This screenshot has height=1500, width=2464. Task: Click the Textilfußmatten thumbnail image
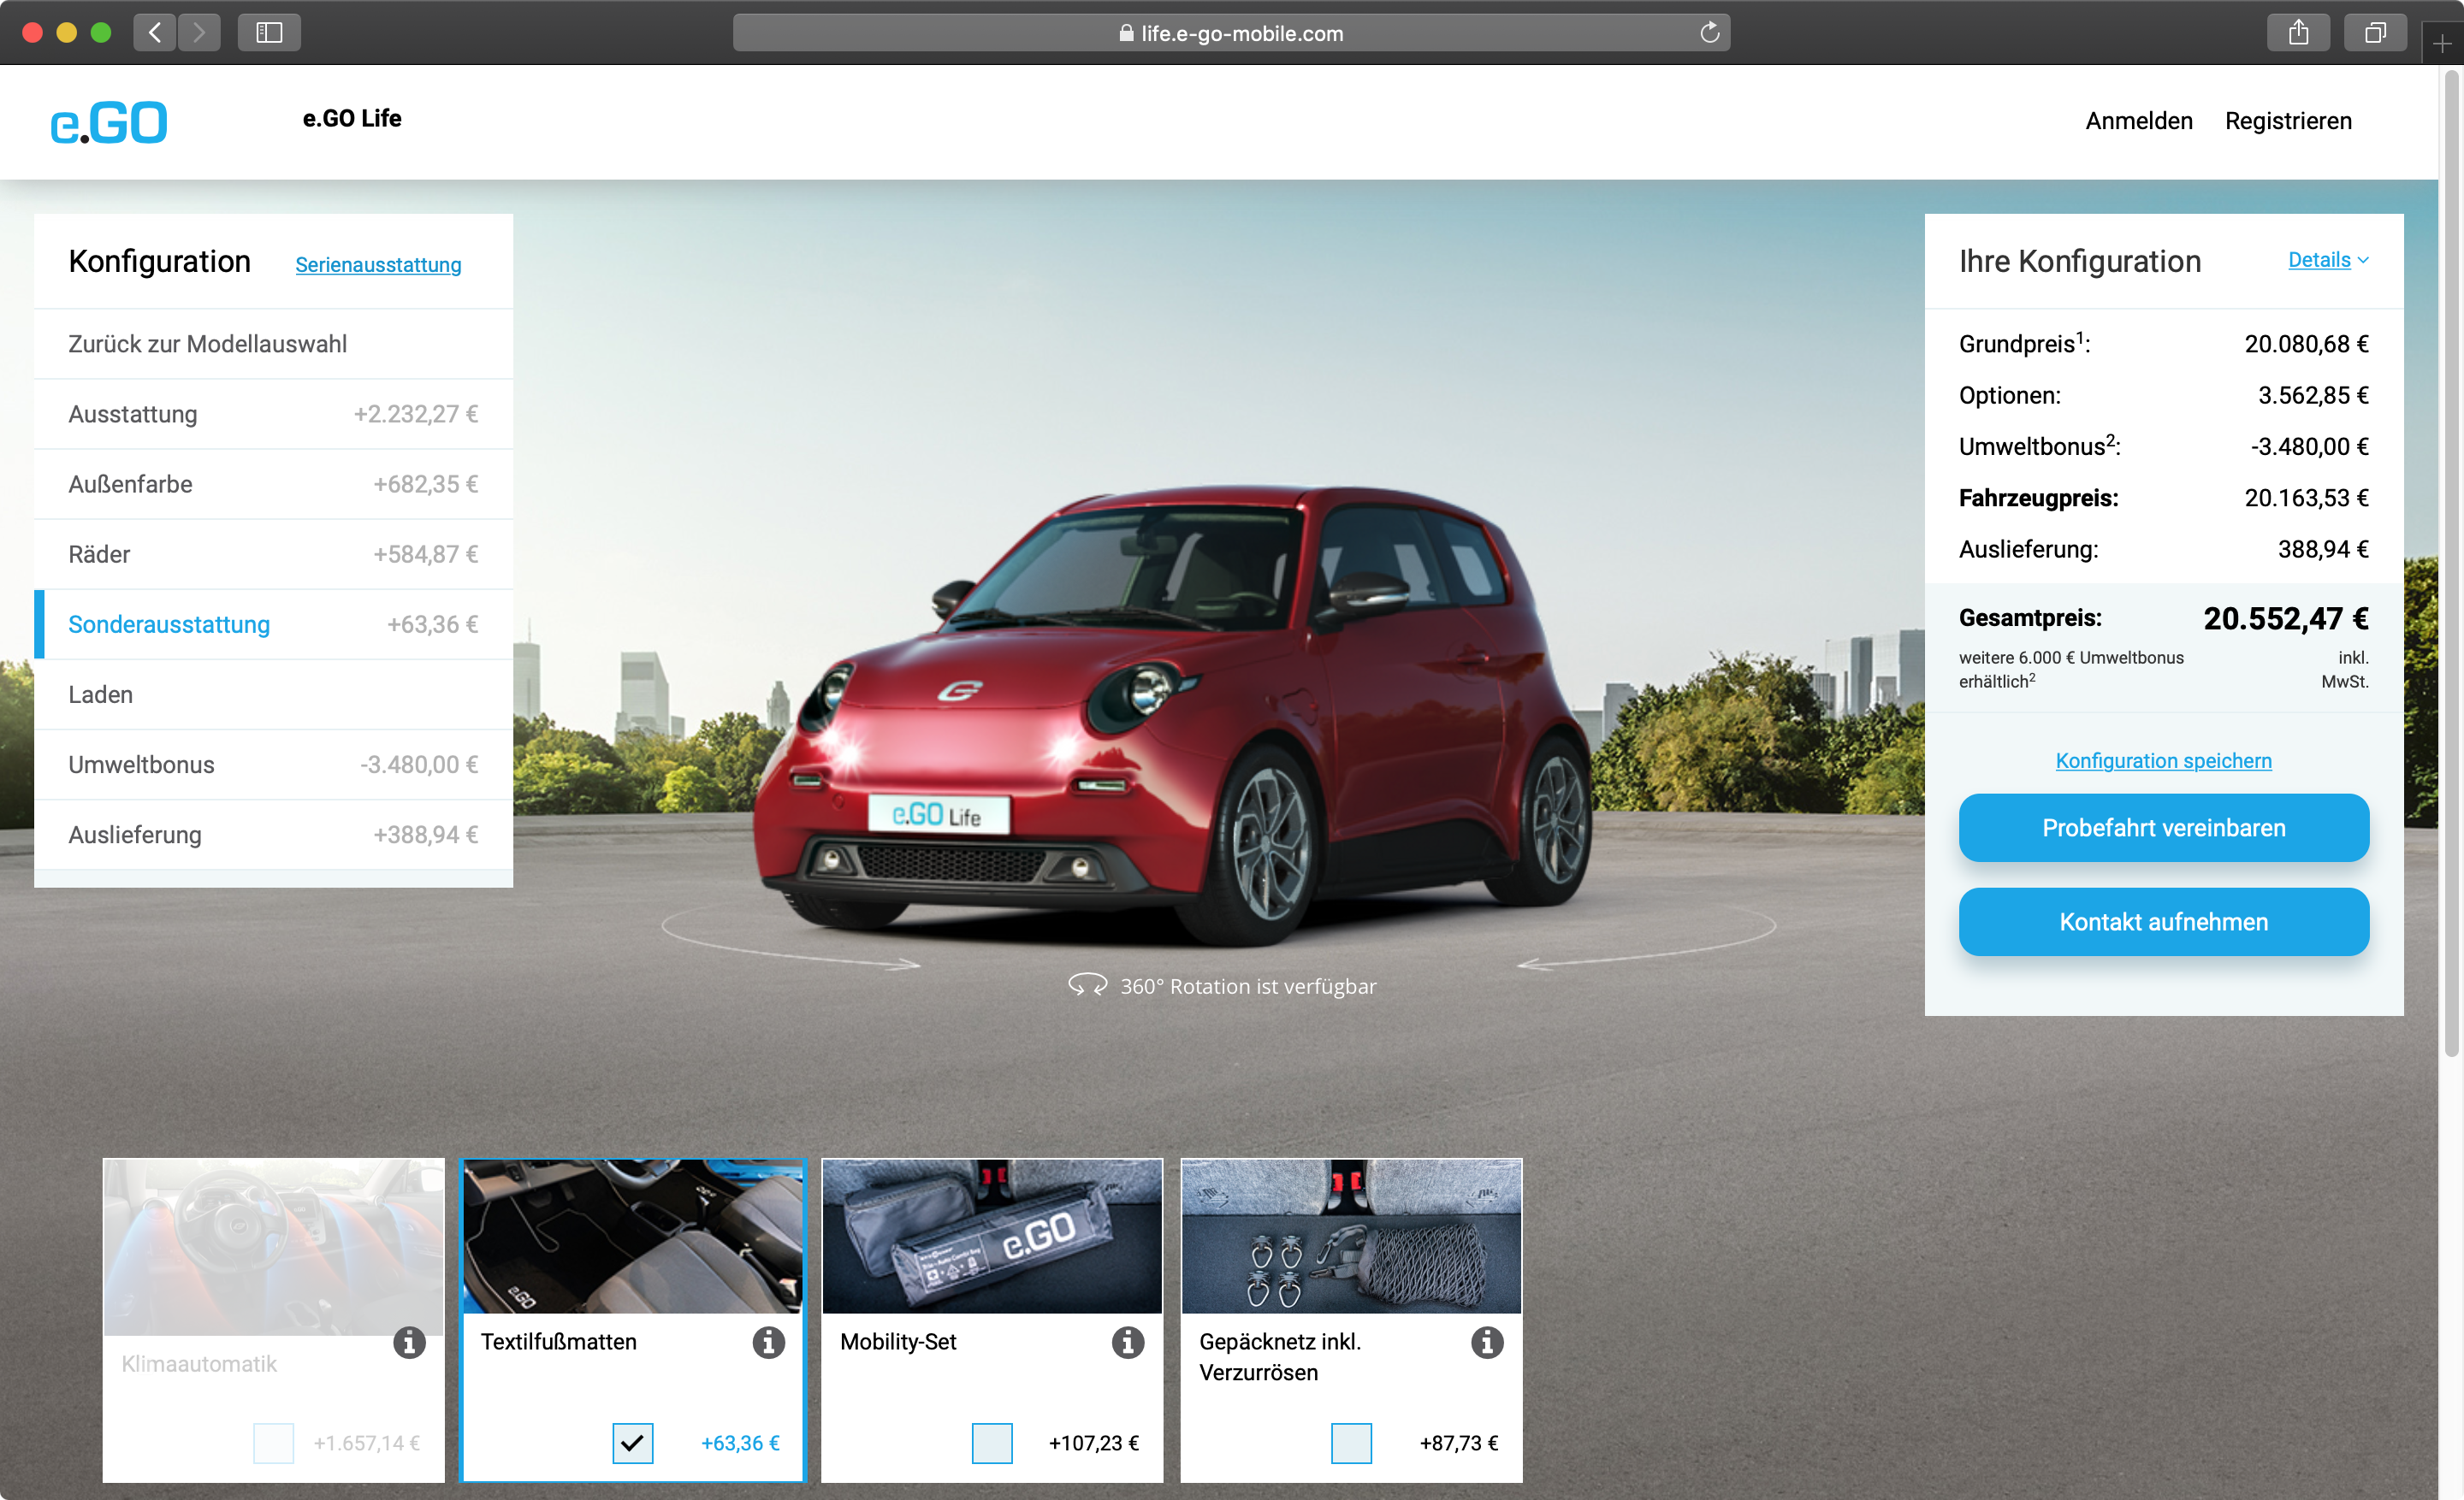632,1237
